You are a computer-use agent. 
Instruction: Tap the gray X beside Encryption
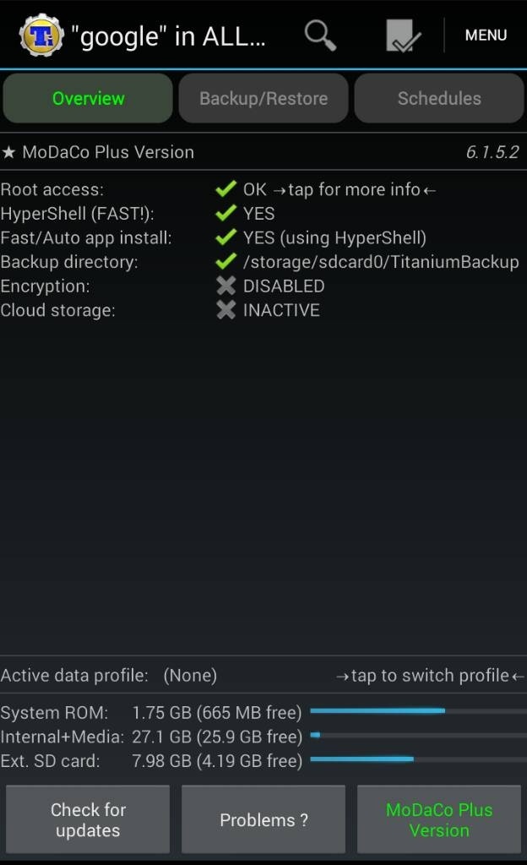(225, 286)
